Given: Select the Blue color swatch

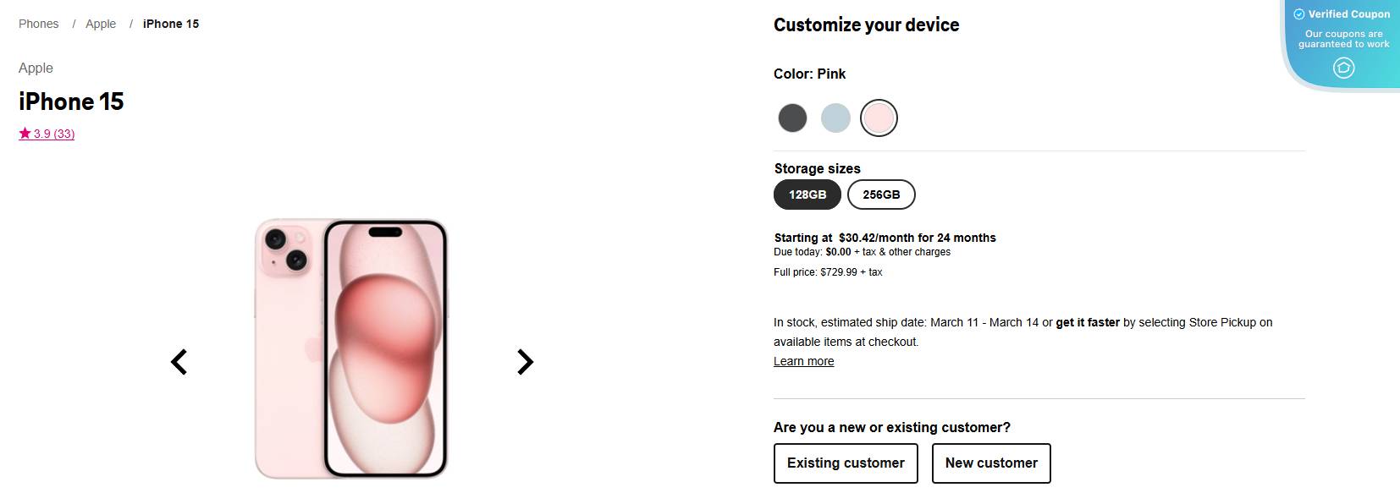Looking at the screenshot, I should coord(835,118).
